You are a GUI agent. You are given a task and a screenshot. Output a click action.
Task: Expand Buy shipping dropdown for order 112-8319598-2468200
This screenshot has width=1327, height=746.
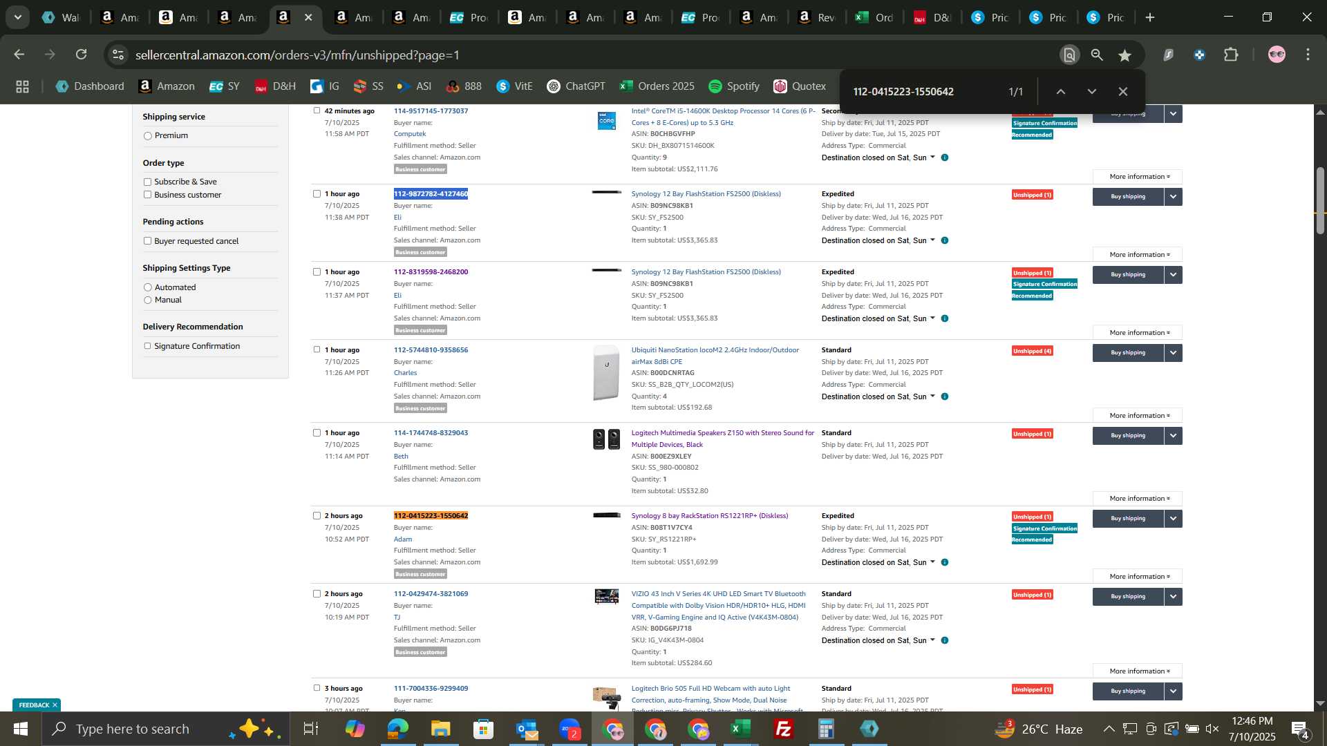coord(1173,275)
